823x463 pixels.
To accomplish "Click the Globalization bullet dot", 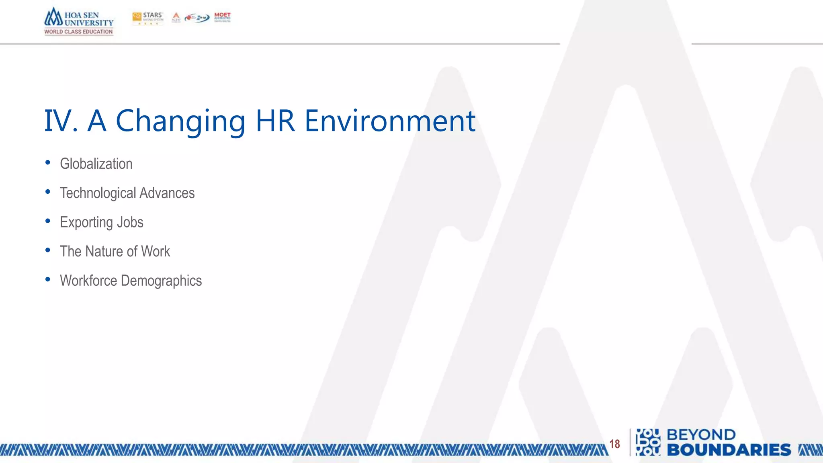I will (48, 163).
